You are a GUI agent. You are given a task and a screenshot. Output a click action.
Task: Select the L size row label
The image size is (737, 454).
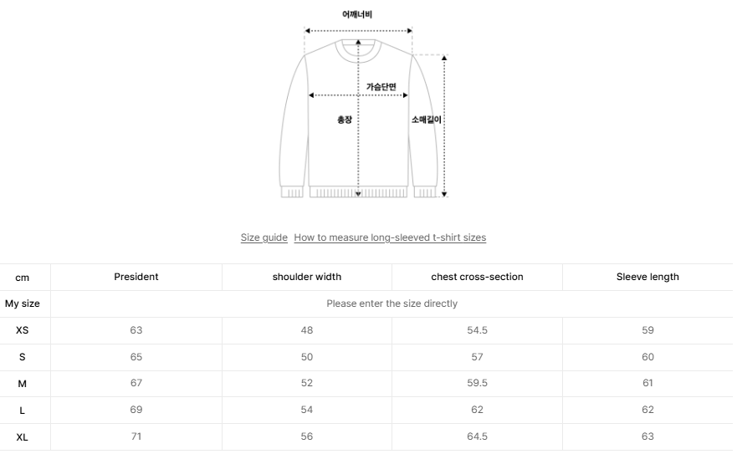click(23, 410)
